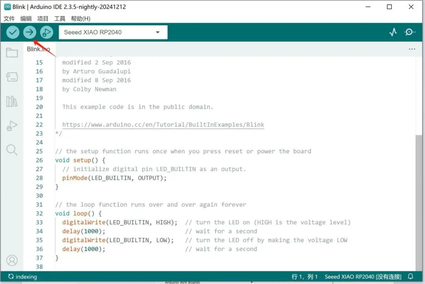Maximize the Arduino IDE window
Image resolution: width=425 pixels, height=284 pixels.
[x=389, y=7]
